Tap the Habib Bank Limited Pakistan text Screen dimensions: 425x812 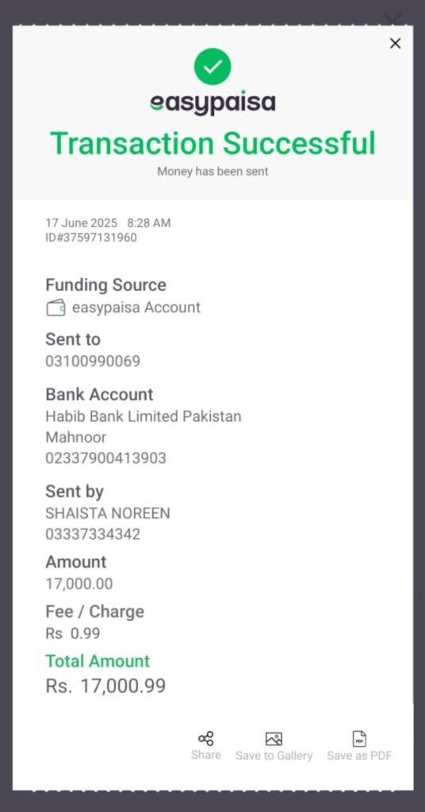point(144,416)
